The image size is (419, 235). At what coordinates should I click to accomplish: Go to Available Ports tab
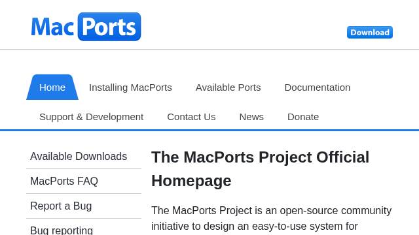(x=228, y=87)
